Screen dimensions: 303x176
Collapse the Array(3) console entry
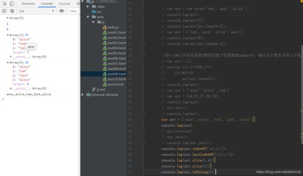8,35
